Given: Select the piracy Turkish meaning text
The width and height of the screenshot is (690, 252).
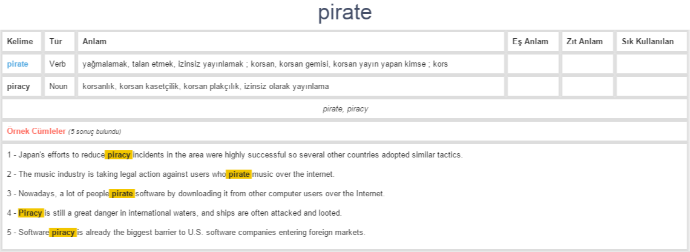Looking at the screenshot, I should (x=206, y=87).
